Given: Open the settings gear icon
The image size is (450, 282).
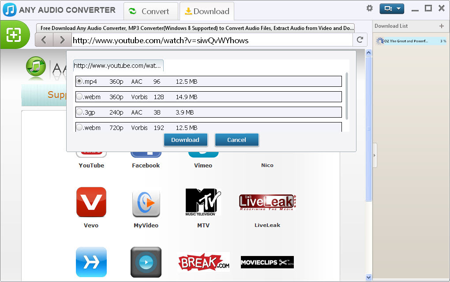Looking at the screenshot, I should point(369,8).
